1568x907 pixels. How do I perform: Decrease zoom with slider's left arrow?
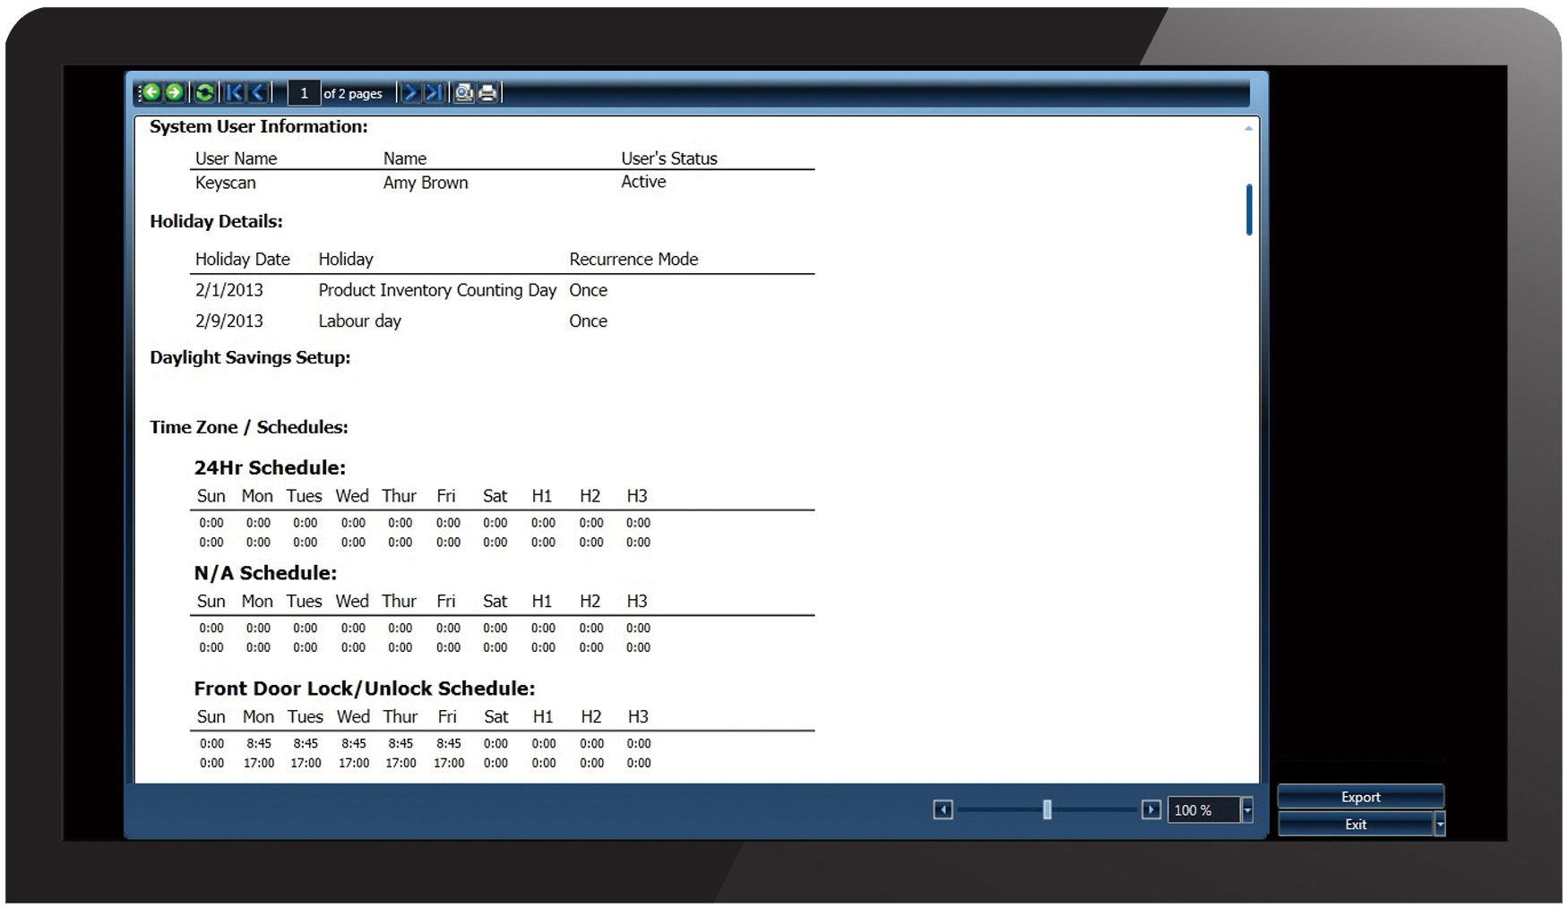tap(943, 810)
